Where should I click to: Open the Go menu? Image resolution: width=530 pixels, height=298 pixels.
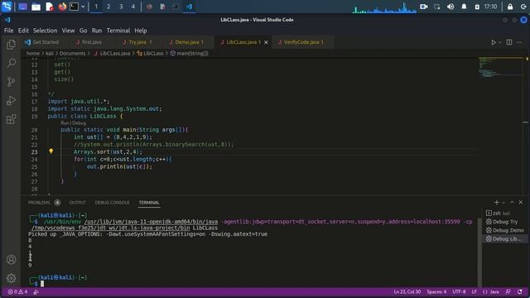pyautogui.click(x=83, y=31)
